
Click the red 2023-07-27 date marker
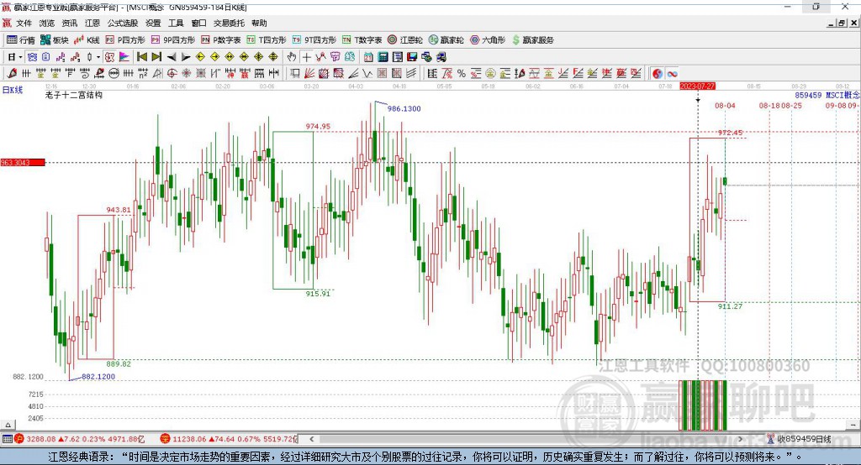(697, 86)
